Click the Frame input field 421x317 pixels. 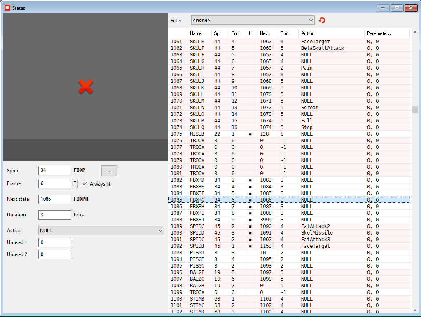(x=55, y=183)
